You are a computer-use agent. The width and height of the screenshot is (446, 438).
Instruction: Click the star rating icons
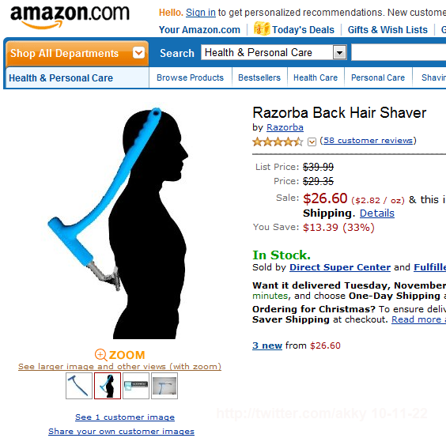[278, 142]
